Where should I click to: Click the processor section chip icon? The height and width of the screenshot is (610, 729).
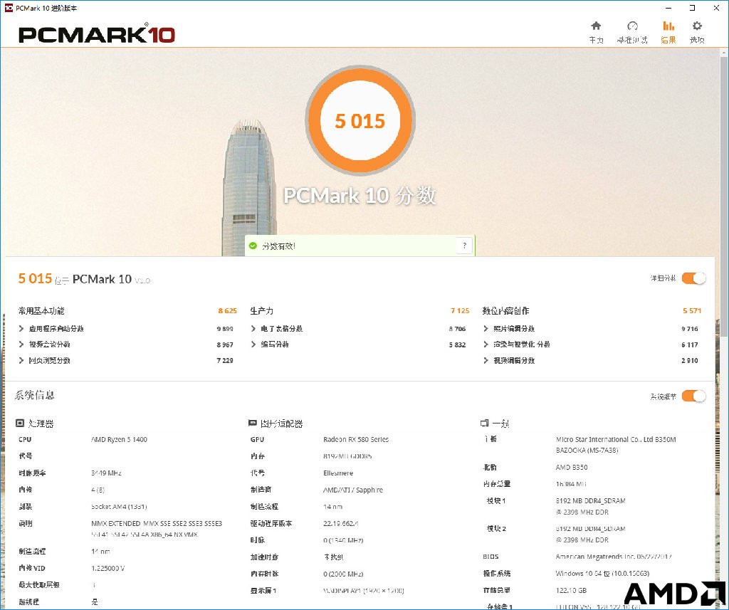(x=19, y=423)
